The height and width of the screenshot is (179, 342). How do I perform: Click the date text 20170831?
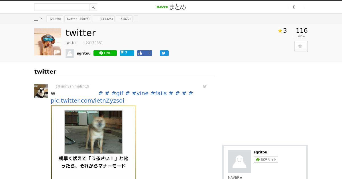point(94,43)
